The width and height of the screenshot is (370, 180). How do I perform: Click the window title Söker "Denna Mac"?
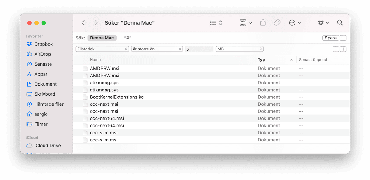coord(130,23)
